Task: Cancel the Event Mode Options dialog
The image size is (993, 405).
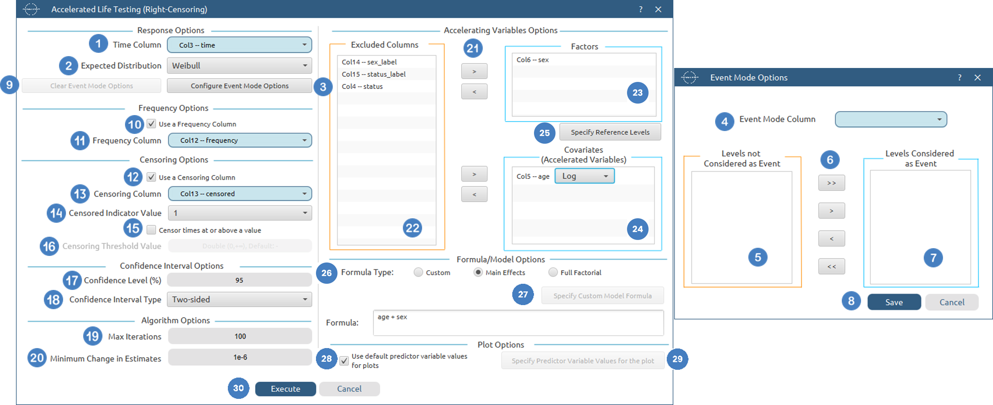Action: click(952, 302)
